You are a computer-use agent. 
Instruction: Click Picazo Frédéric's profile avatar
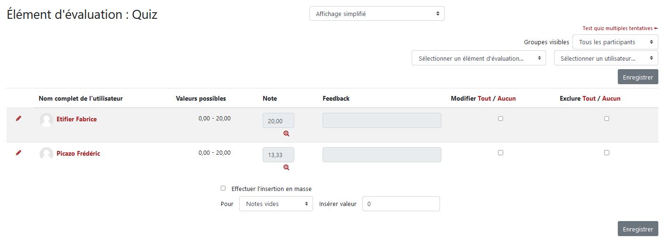click(x=46, y=154)
